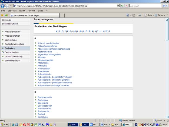Select Denkmalschutz in the left sidebar
This screenshot has height=127, width=169.
(12, 52)
